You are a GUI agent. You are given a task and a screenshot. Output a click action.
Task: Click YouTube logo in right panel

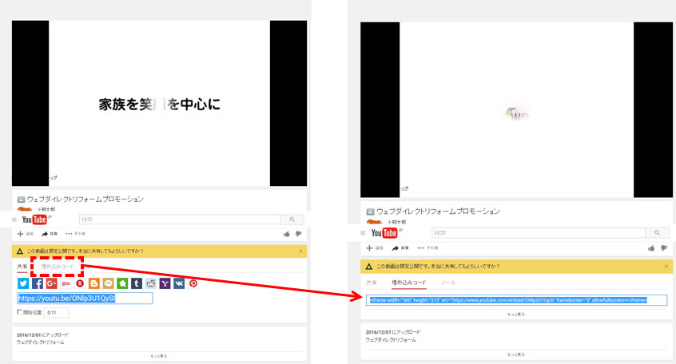coord(386,233)
